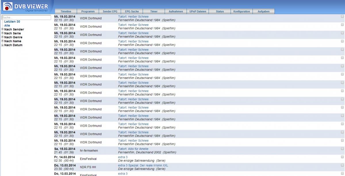This screenshot has height=176, width=345.
Task: Click Fernsehfilm, Deutschland 2002 (Spielfilm) description
Action: (147, 152)
